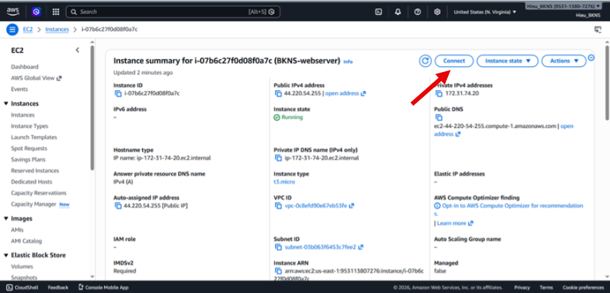This screenshot has width=610, height=293.
Task: Toggle the navigation hamburger menu
Action: click(13, 29)
